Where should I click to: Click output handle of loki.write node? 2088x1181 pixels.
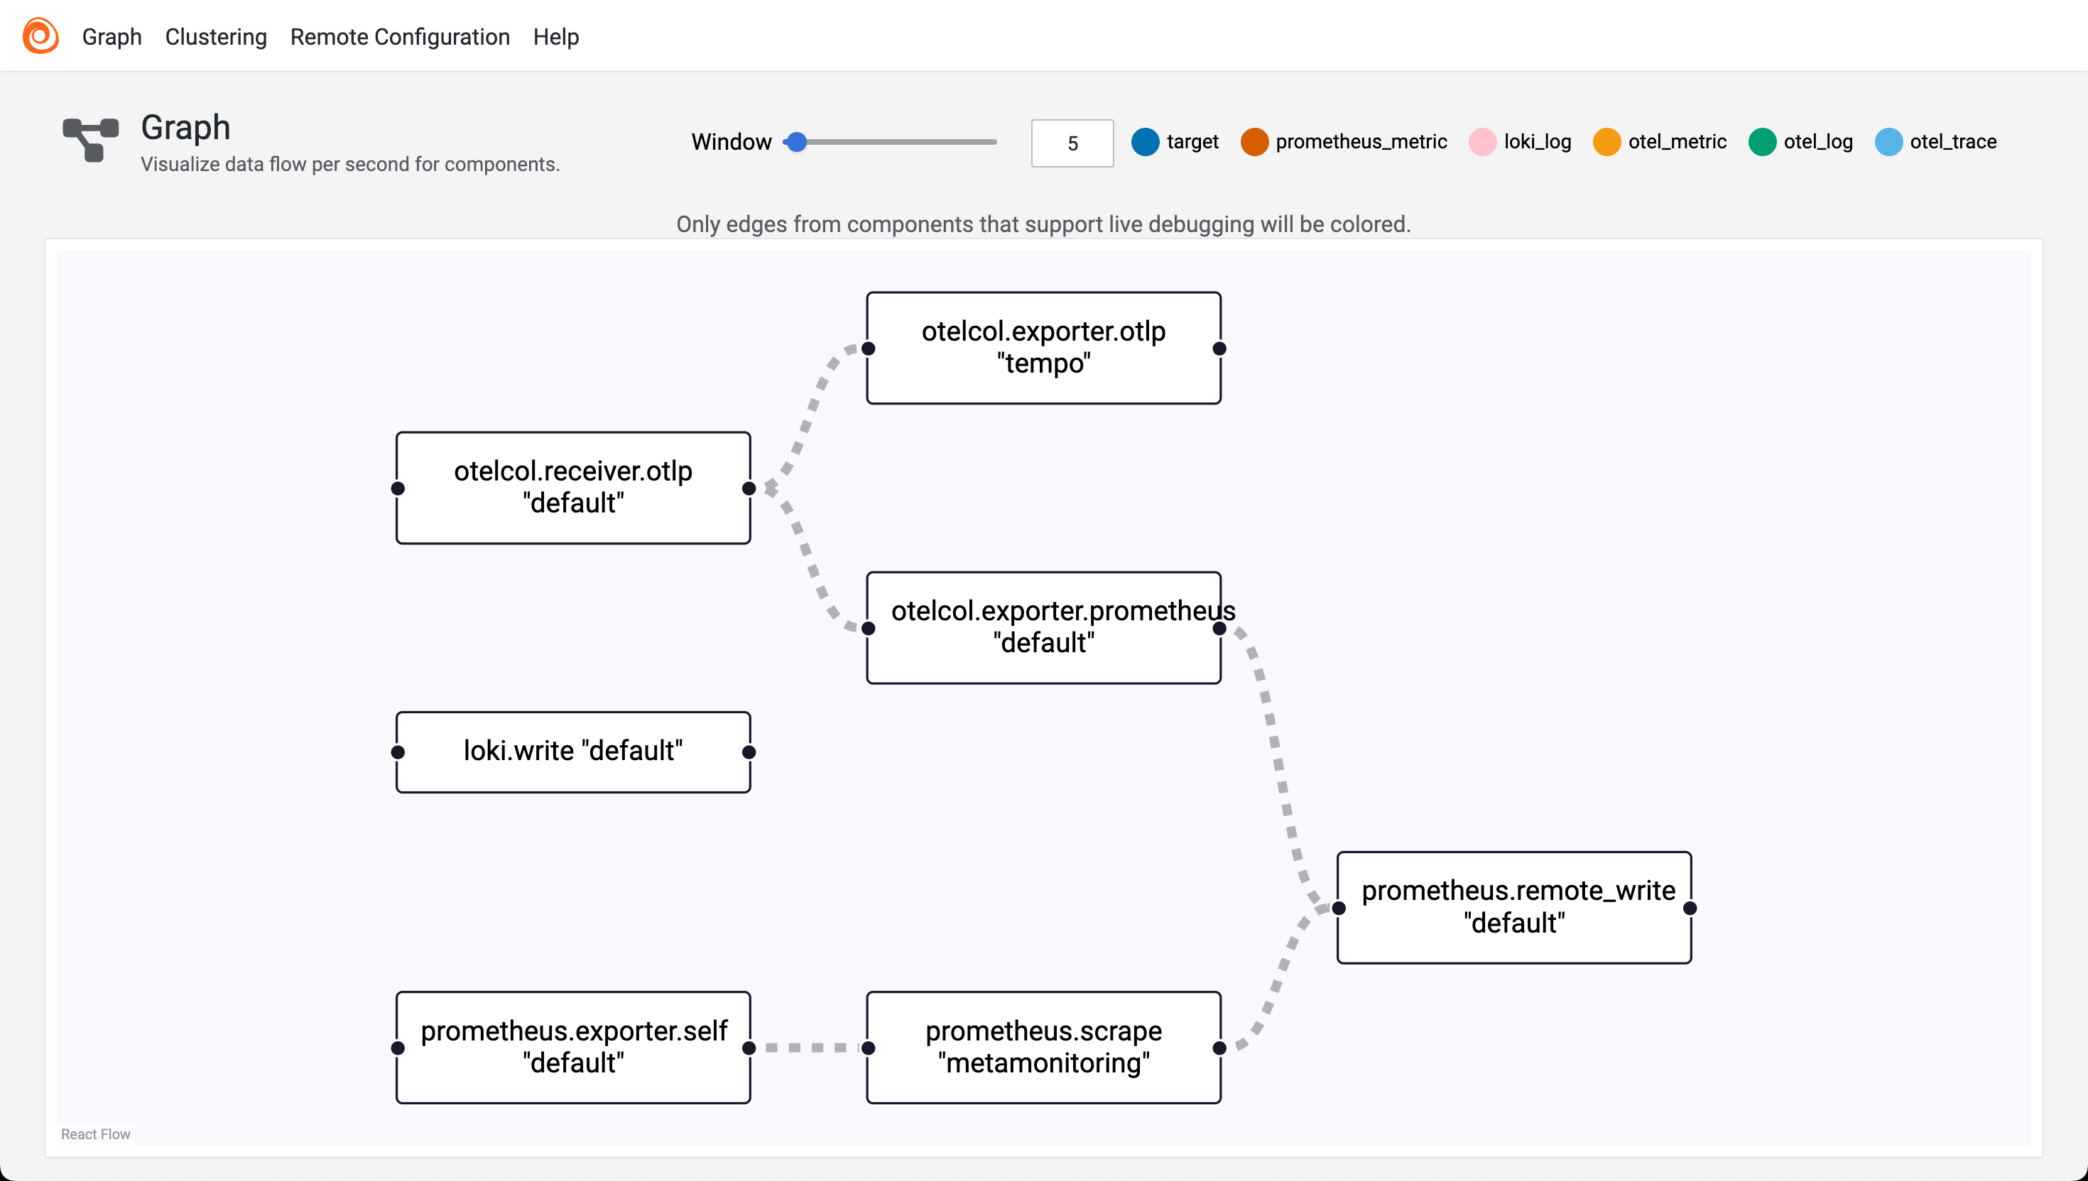click(x=749, y=752)
